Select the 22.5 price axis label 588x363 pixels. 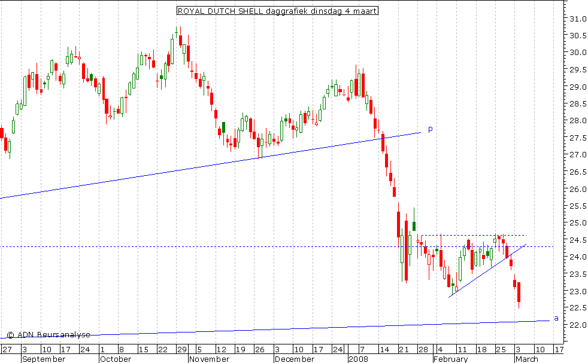click(577, 308)
